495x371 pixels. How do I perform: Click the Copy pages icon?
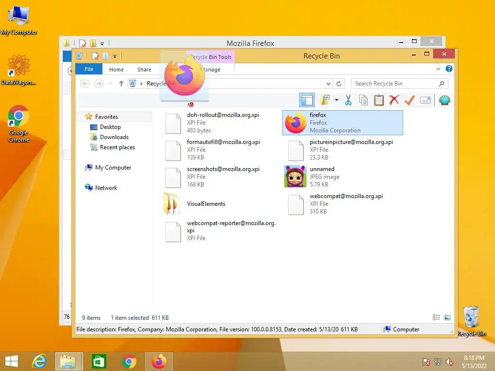364,100
